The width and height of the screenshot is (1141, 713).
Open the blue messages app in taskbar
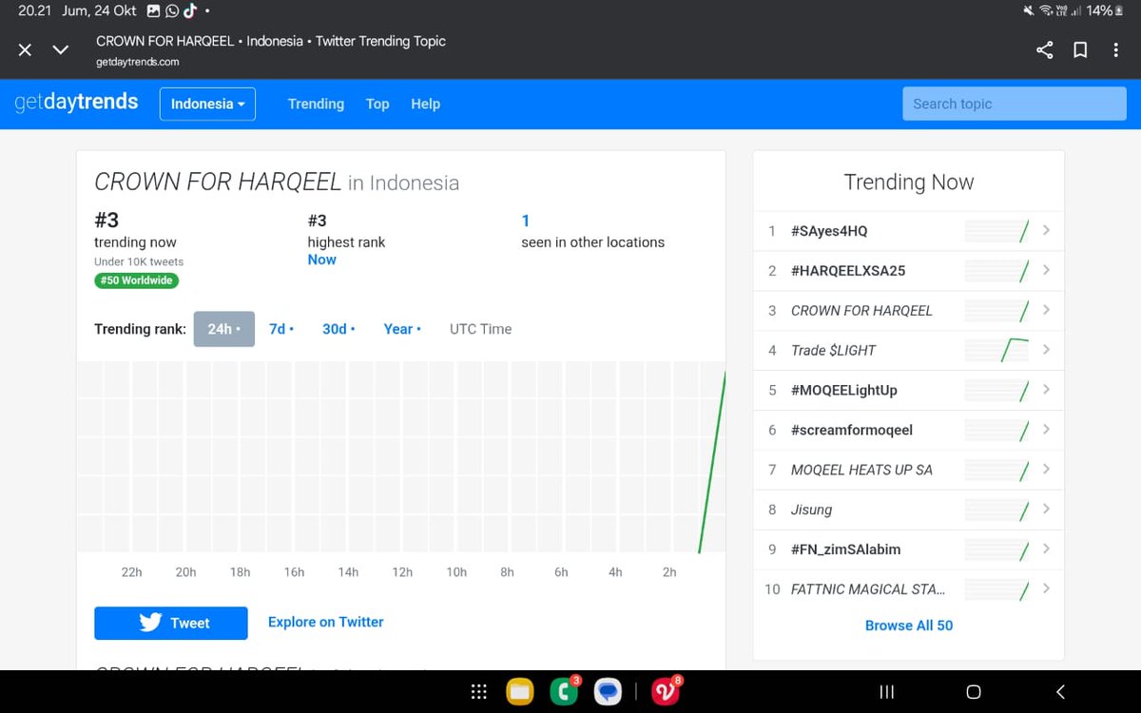click(609, 692)
